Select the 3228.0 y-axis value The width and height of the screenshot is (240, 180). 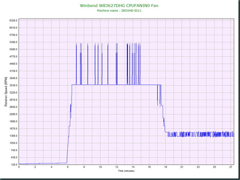point(13,93)
